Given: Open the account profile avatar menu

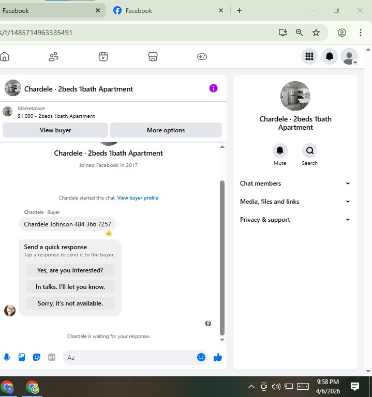Looking at the screenshot, I should [x=349, y=56].
